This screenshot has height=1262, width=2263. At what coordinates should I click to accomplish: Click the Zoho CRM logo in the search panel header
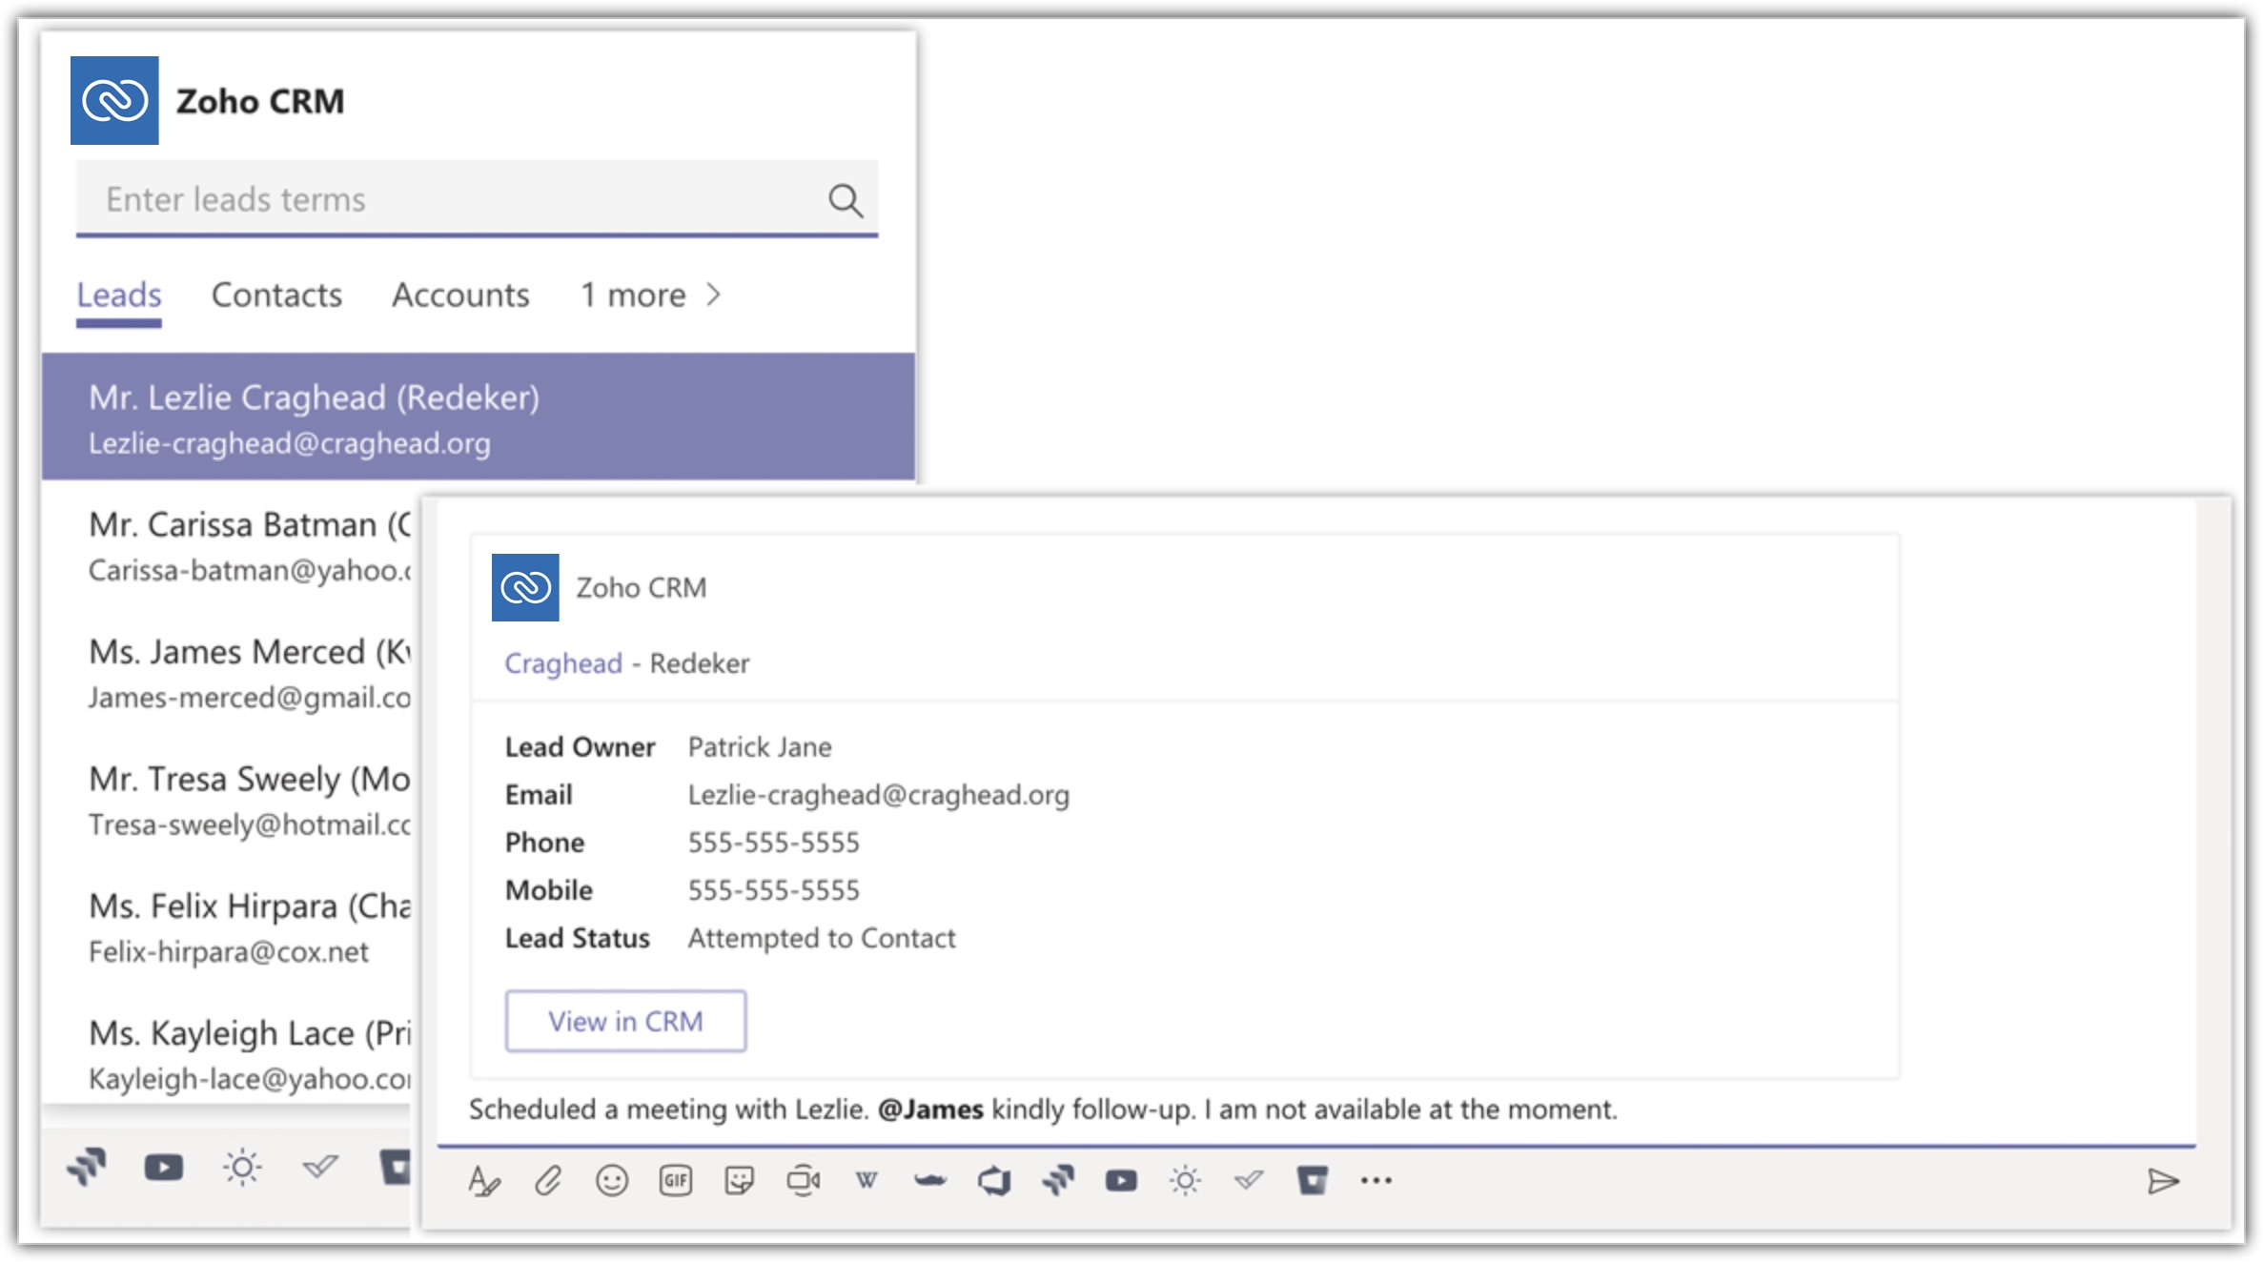[114, 100]
